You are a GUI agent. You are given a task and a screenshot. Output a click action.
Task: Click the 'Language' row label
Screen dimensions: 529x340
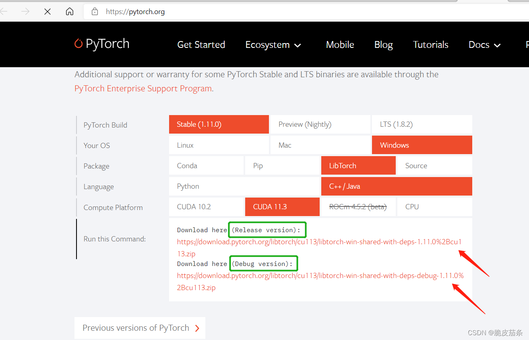(99, 187)
